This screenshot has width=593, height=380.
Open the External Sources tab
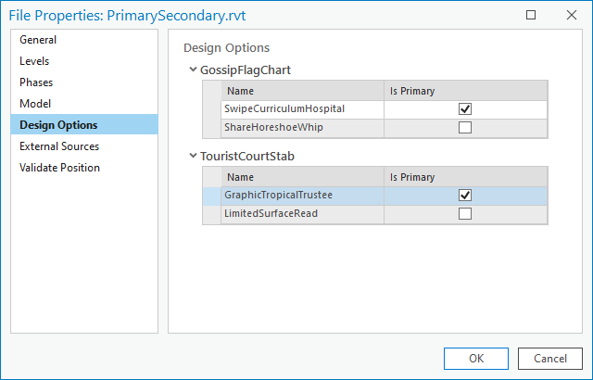[59, 146]
